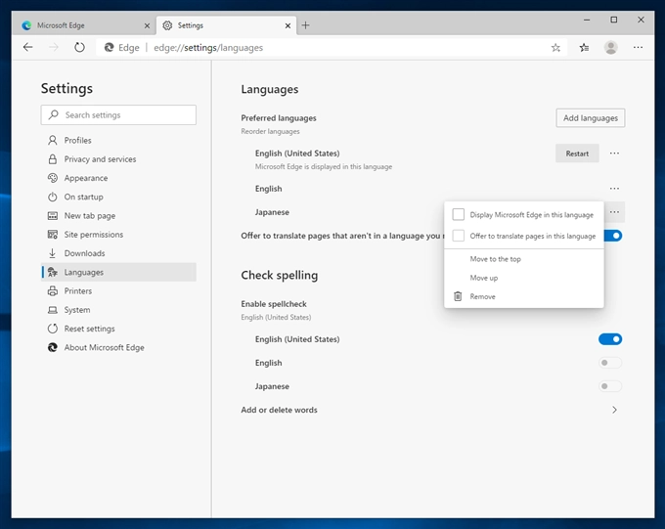Open a new tab with plus icon
This screenshot has height=529, width=665.
tap(305, 25)
